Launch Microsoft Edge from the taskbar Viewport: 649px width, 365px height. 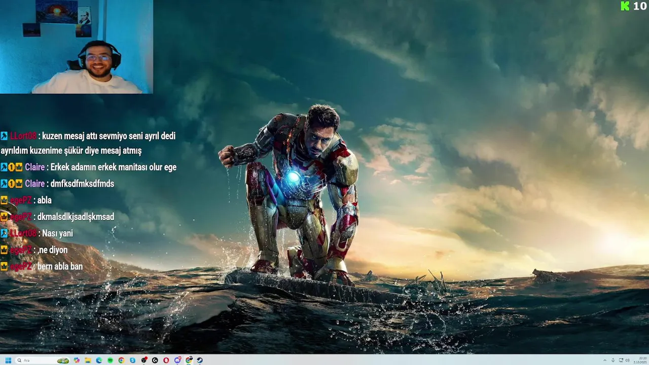99,360
